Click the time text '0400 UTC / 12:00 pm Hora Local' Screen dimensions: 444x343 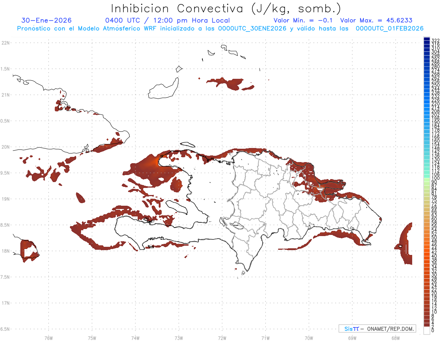click(168, 20)
